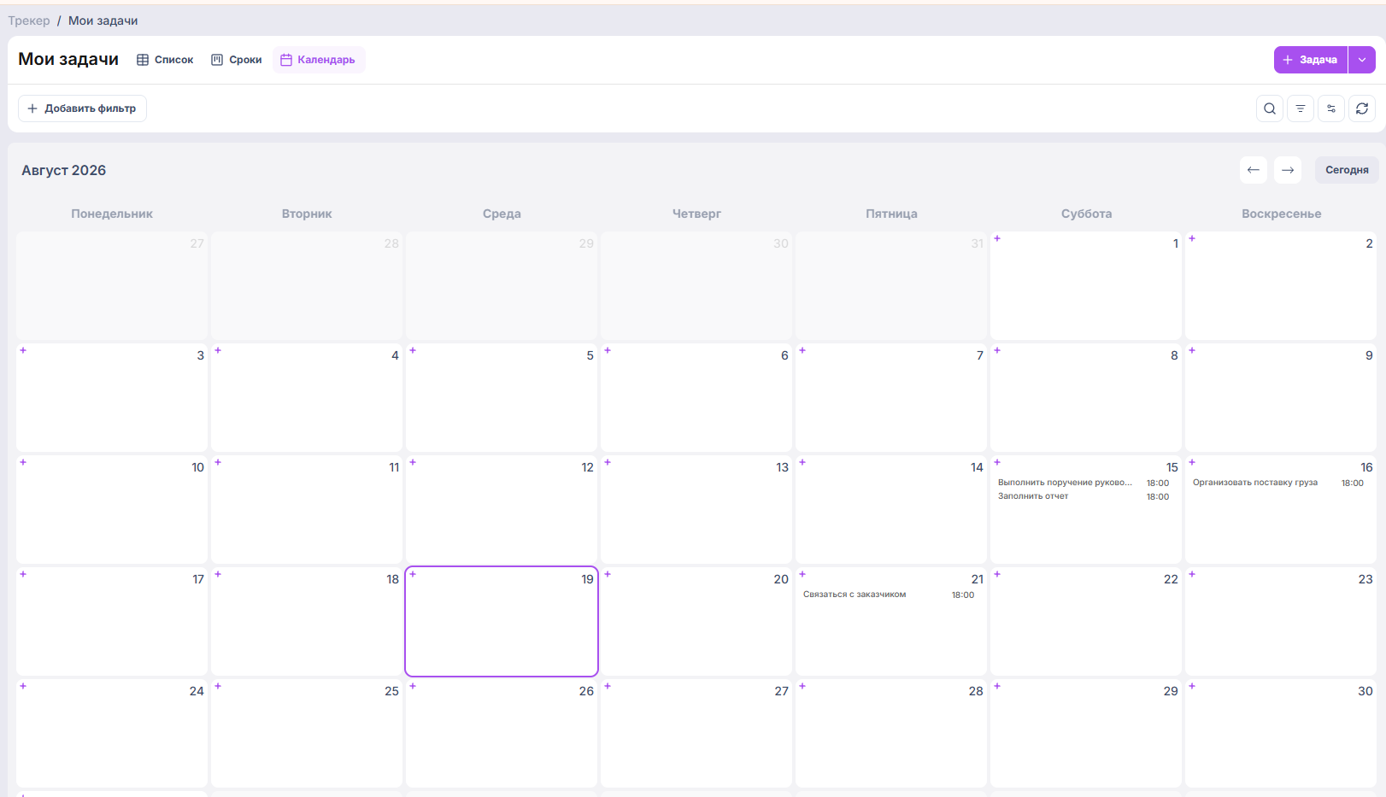Open the "Заполнить отчет" task
The image size is (1386, 797).
coord(1033,496)
